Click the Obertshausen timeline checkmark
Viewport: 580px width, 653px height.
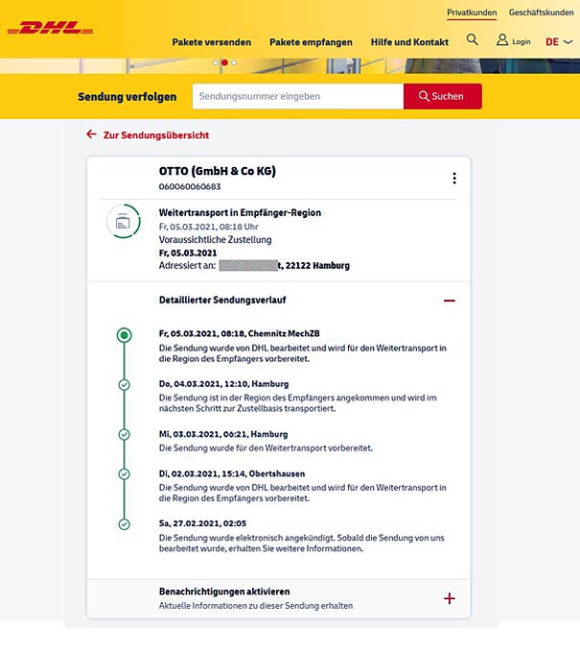click(x=124, y=474)
